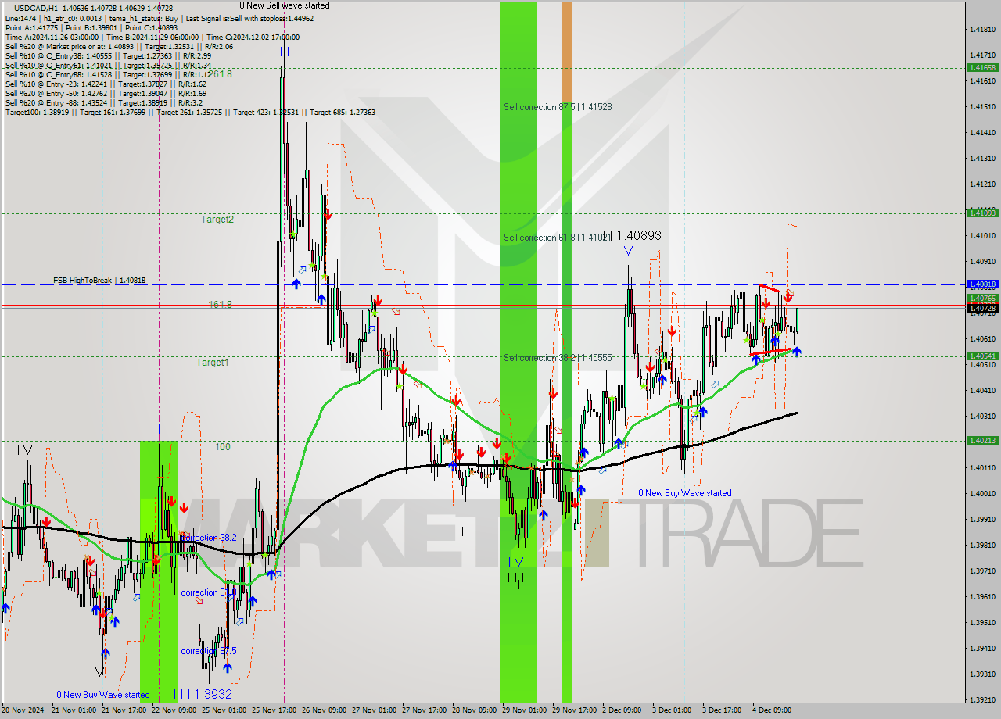This screenshot has width=1001, height=719.
Task: Click the 1.39510 price scale value
Action: click(982, 622)
